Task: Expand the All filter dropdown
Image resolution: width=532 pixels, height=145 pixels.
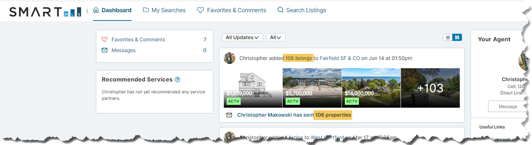Action: pyautogui.click(x=276, y=37)
